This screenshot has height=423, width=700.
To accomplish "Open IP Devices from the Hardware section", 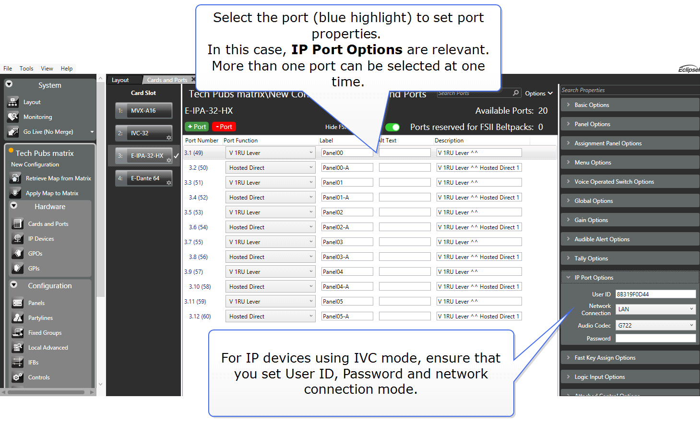I will pyautogui.click(x=18, y=239).
